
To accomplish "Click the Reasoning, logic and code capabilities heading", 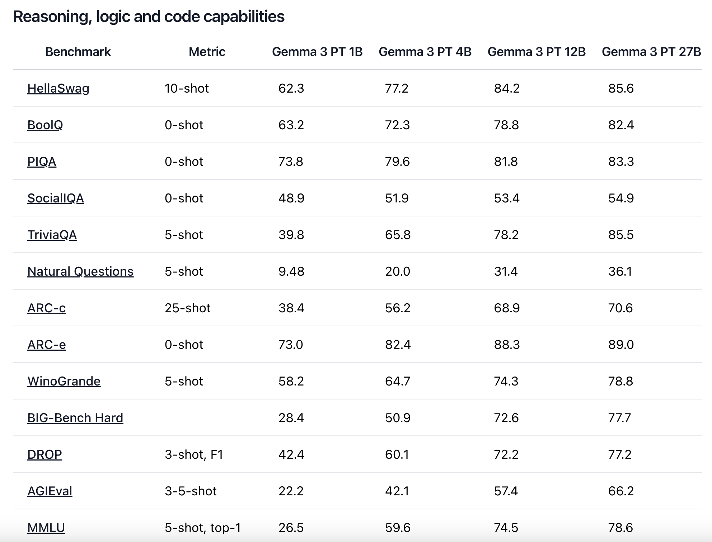I will (x=149, y=17).
